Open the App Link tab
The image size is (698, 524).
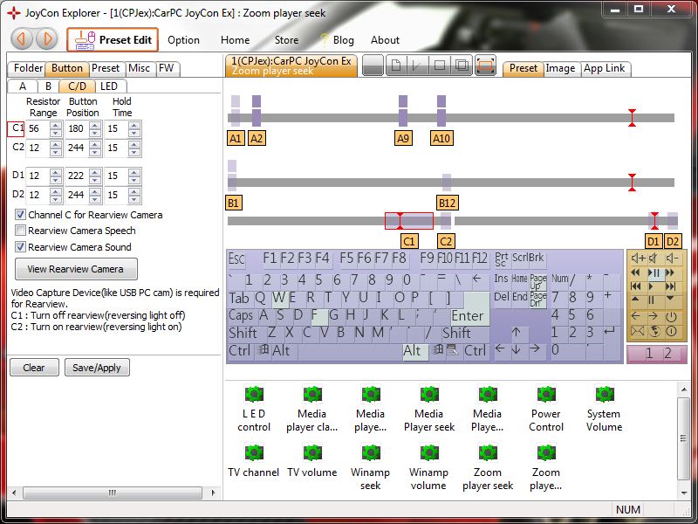tap(605, 68)
